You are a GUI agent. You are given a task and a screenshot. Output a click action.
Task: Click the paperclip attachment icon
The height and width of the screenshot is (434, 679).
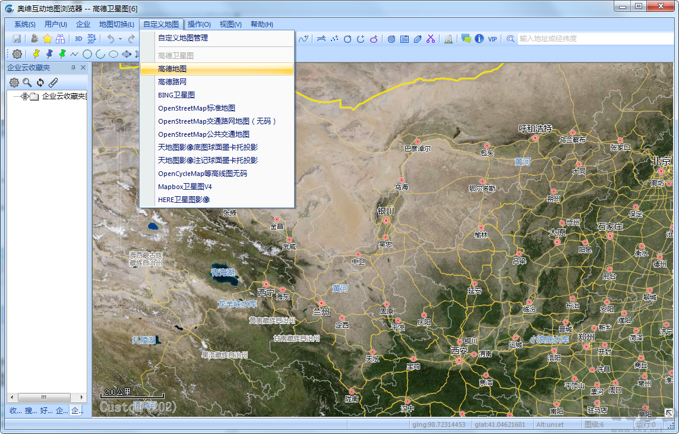click(53, 83)
